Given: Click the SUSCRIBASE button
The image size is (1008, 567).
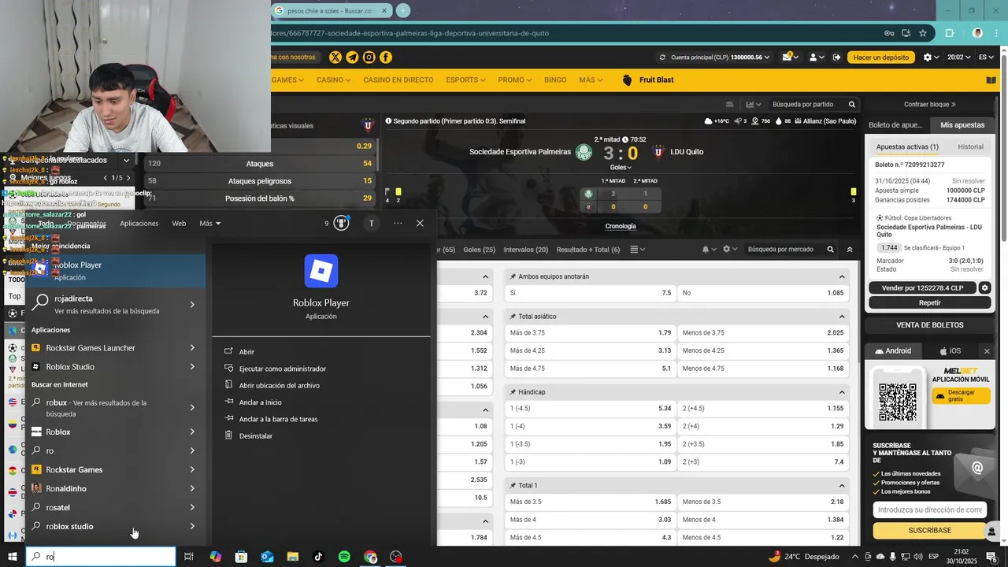Looking at the screenshot, I should click(929, 530).
